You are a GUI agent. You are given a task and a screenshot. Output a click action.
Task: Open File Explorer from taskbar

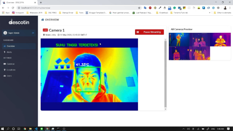pyautogui.click(x=30, y=129)
